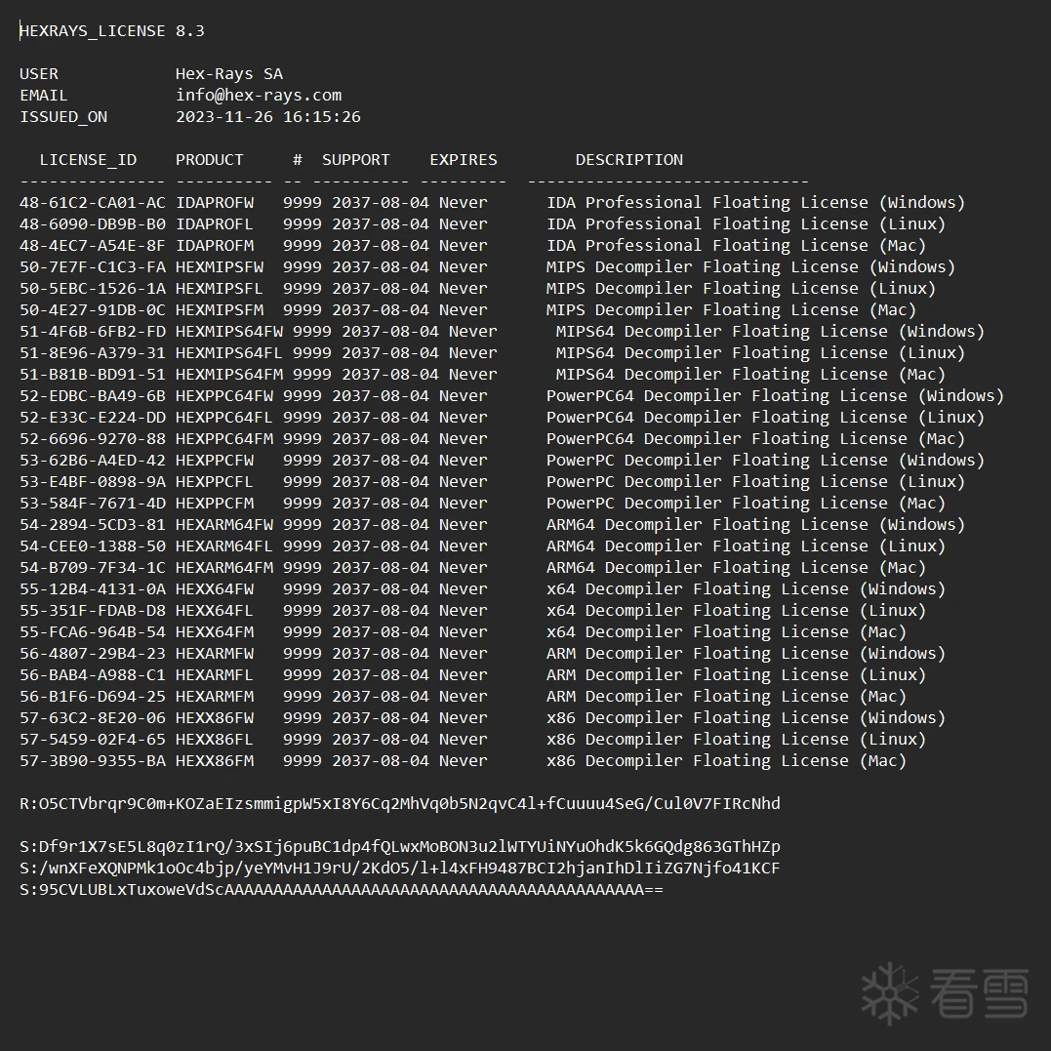Click the PowerPC64 Decompiler Floating License (Windows) description
1051x1051 pixels.
tap(775, 396)
